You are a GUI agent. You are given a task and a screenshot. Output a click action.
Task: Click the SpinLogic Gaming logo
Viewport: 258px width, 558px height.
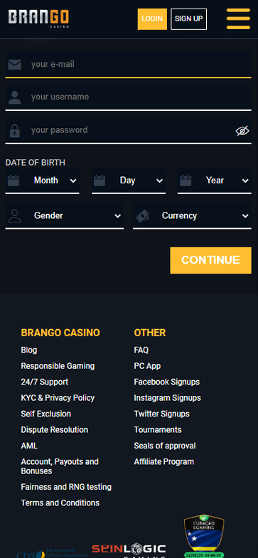pos(129,550)
